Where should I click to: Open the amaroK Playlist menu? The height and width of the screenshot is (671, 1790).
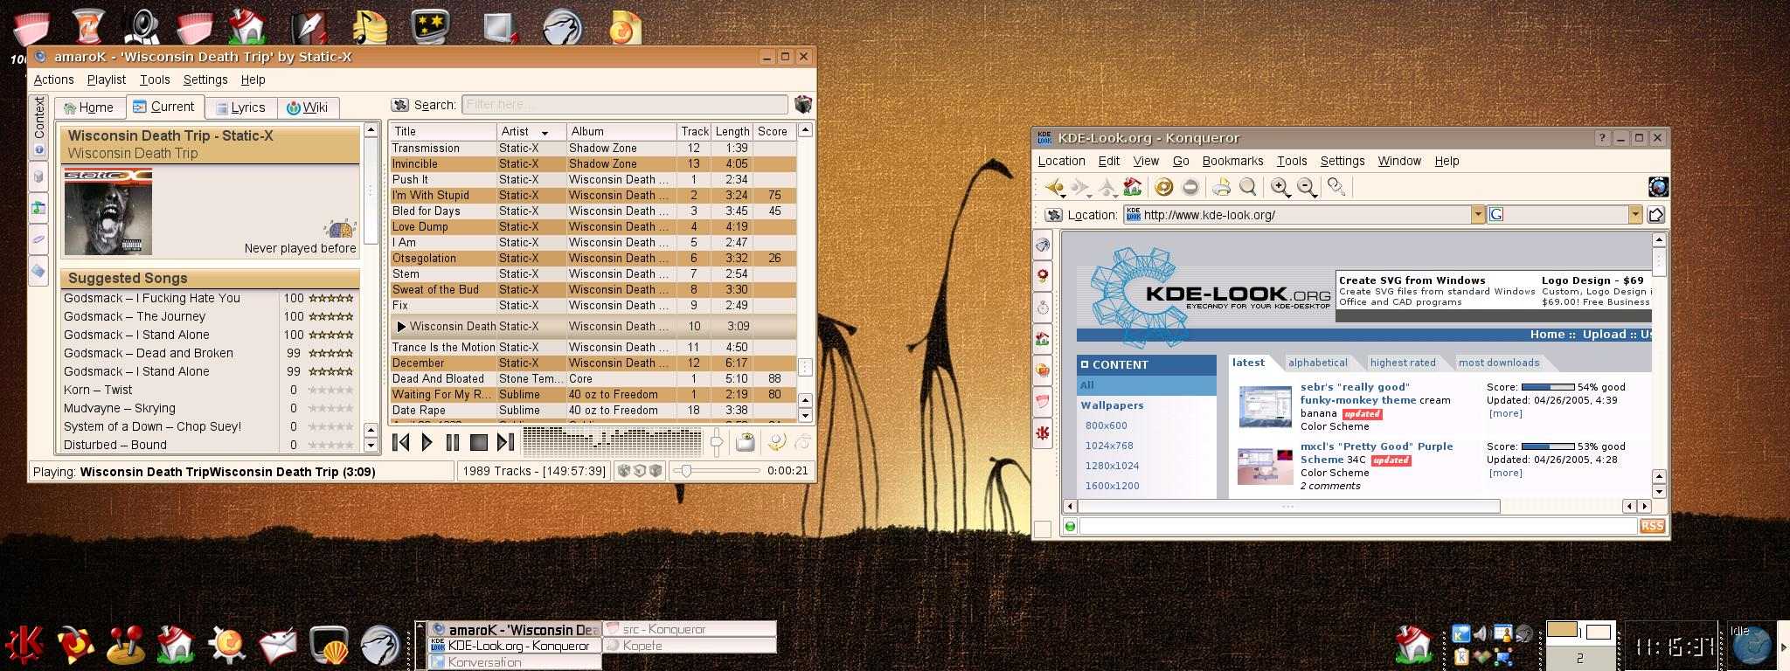coord(107,80)
